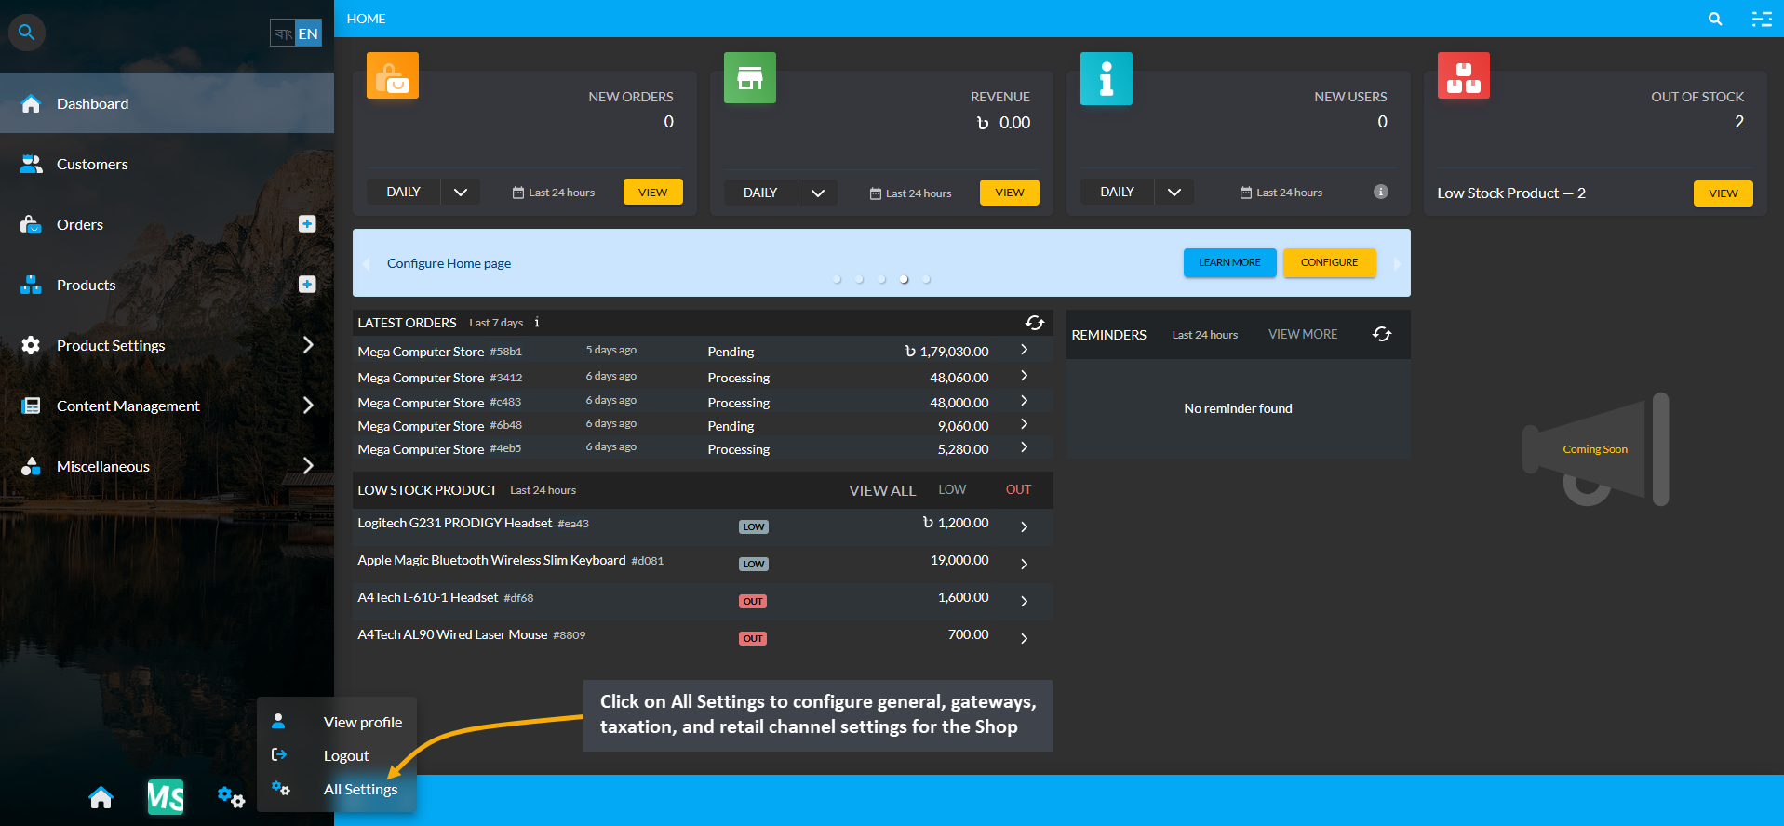The height and width of the screenshot is (826, 1784).
Task: Go to next banner slide arrow
Action: pos(1397,263)
